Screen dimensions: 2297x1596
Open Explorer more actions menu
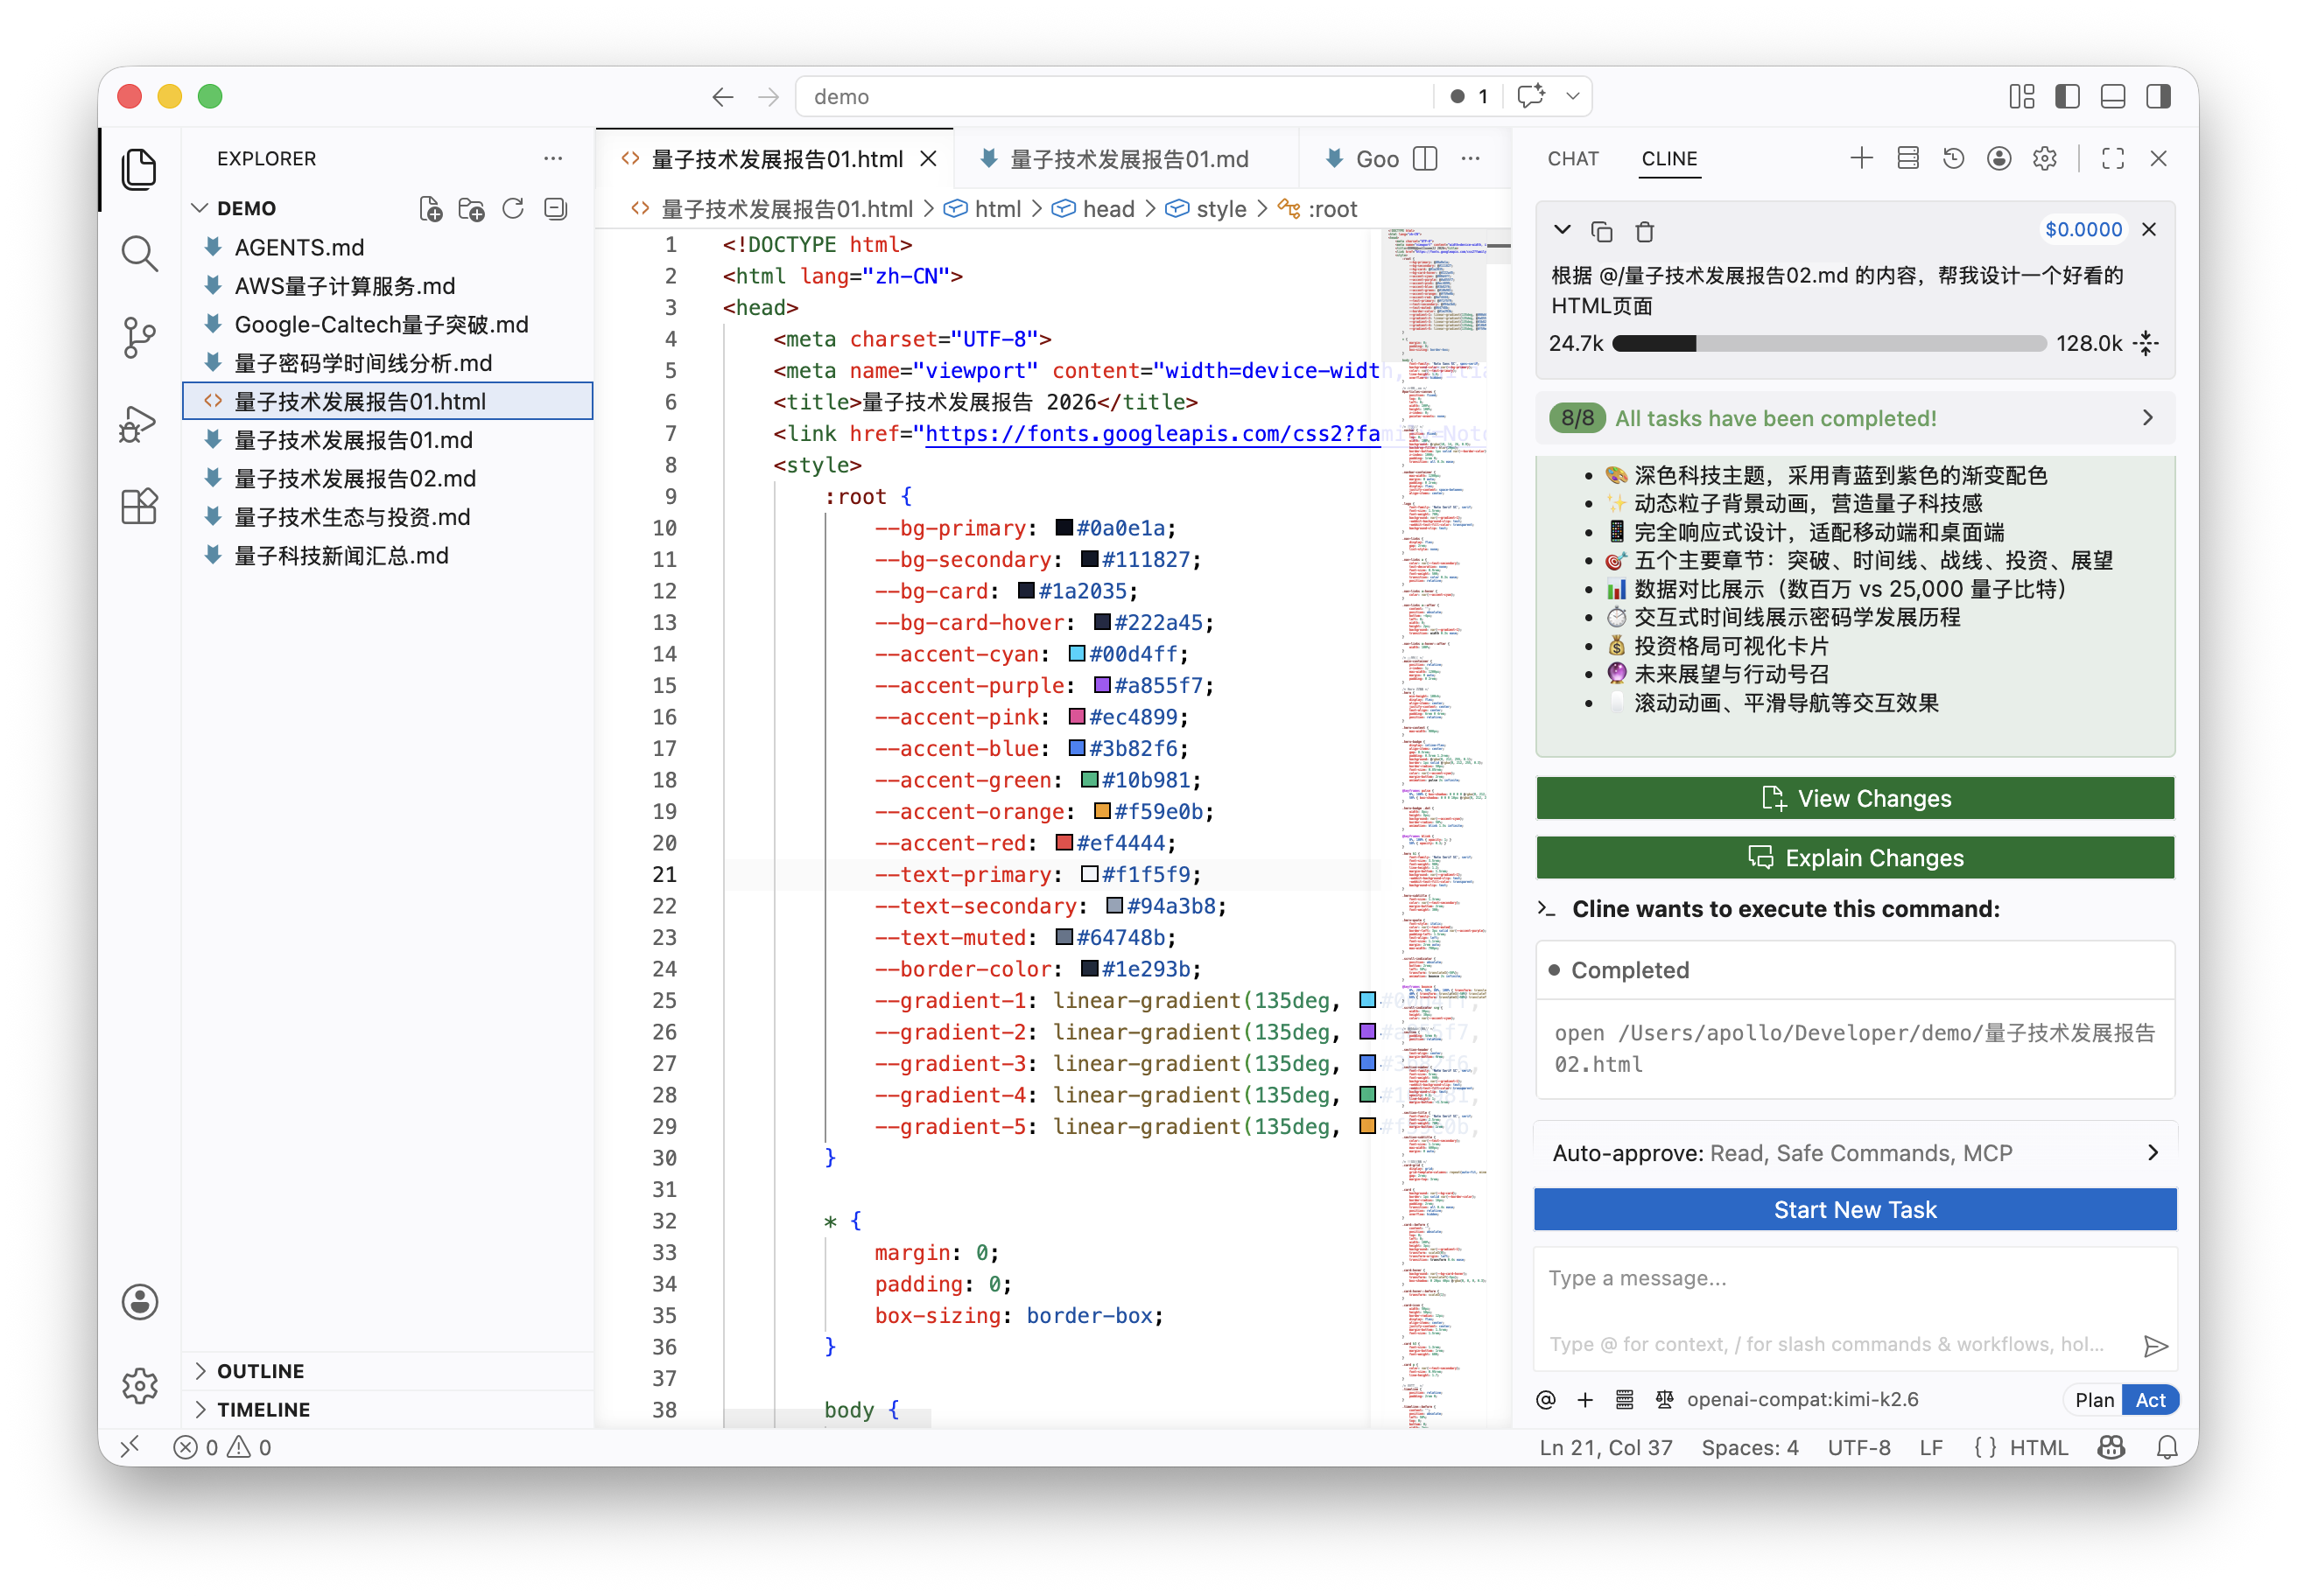(553, 159)
